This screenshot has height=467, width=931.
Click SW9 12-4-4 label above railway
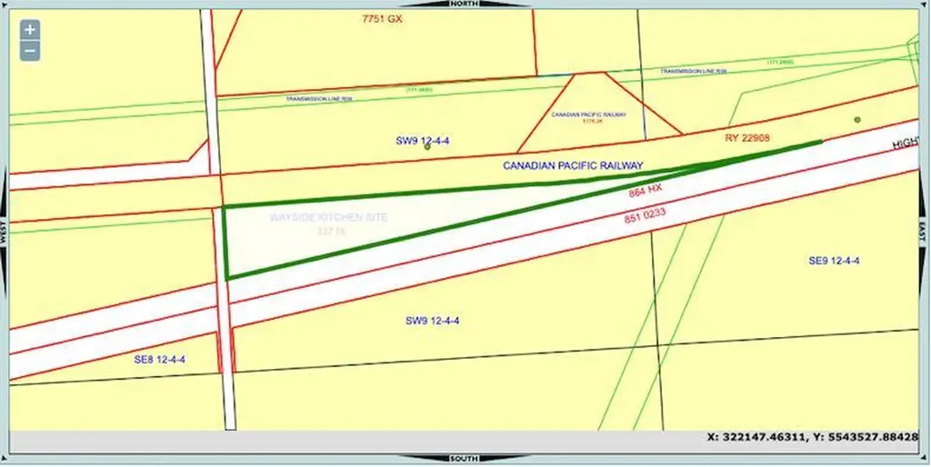(423, 141)
